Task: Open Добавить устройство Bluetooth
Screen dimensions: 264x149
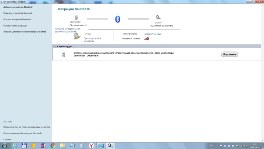Action: (18, 7)
